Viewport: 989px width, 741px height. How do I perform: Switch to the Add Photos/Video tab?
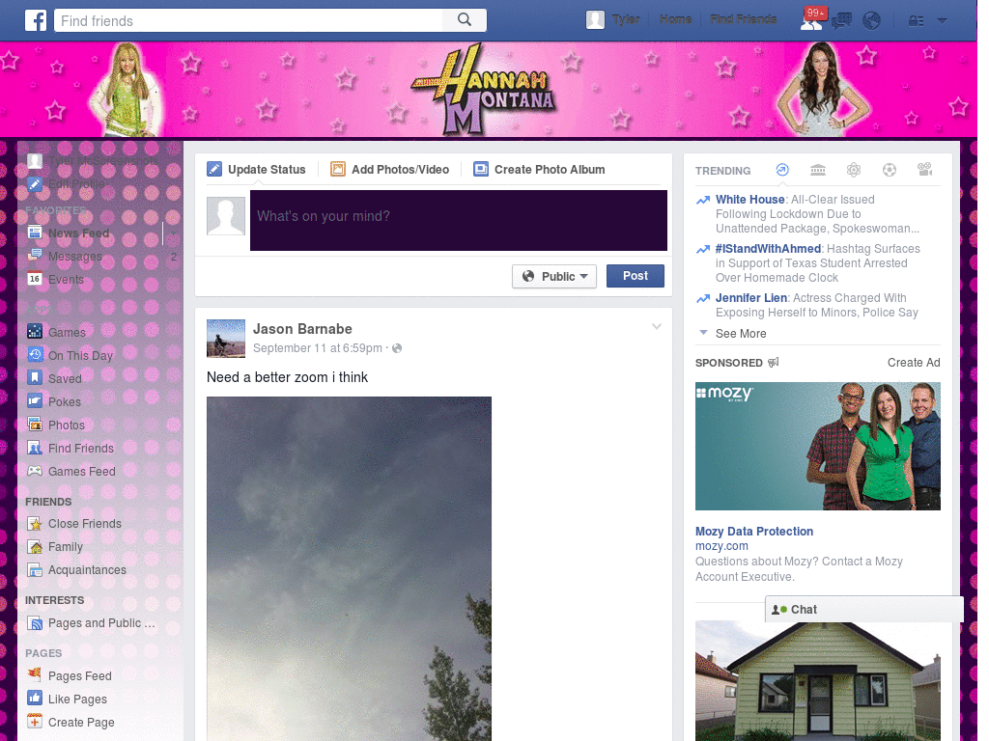coord(390,169)
